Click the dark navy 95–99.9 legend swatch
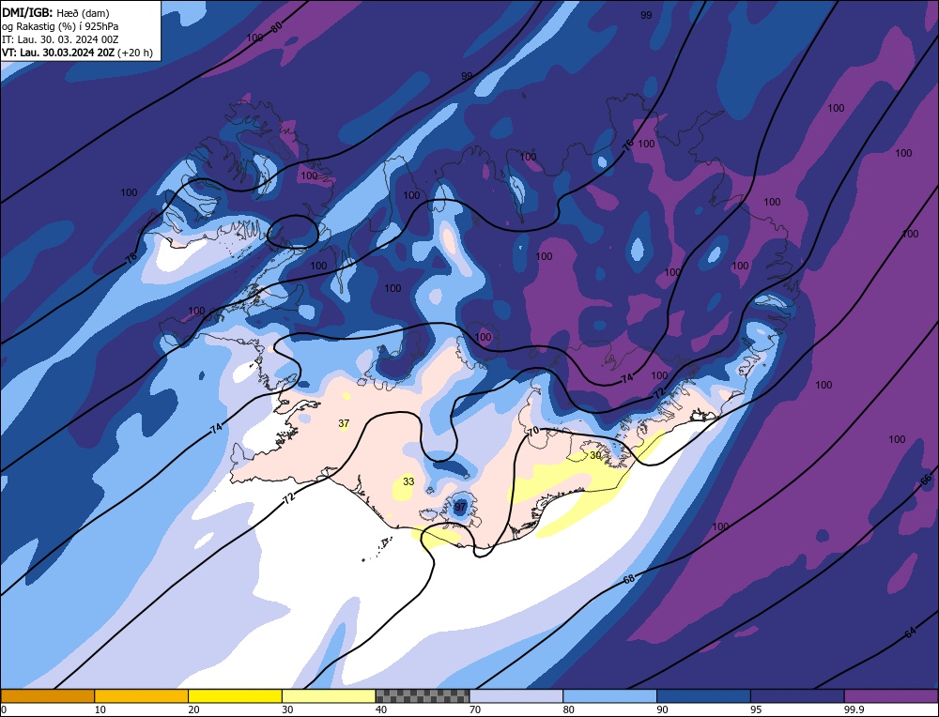This screenshot has height=717, width=939. point(797,695)
